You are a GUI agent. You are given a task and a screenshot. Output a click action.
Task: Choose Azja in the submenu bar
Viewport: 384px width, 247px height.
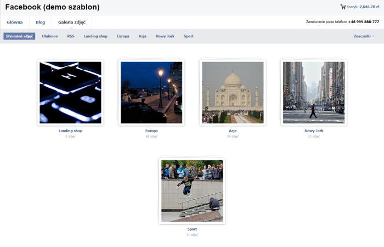143,36
